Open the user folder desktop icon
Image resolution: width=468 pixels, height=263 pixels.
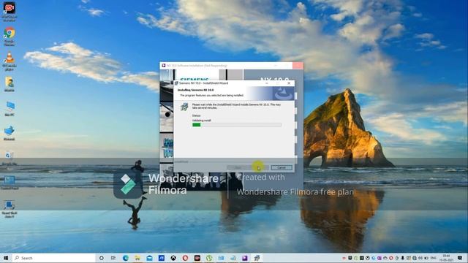[x=10, y=84]
